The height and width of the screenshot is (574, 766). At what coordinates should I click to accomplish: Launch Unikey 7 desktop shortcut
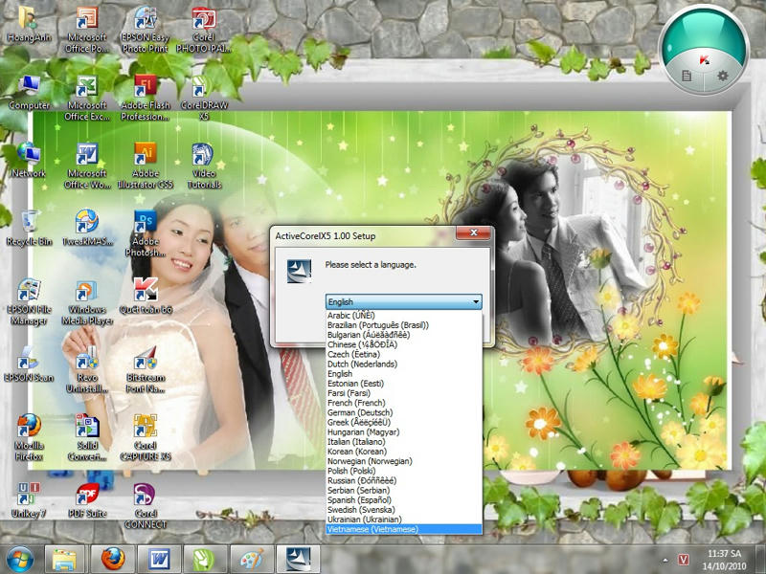click(x=29, y=496)
